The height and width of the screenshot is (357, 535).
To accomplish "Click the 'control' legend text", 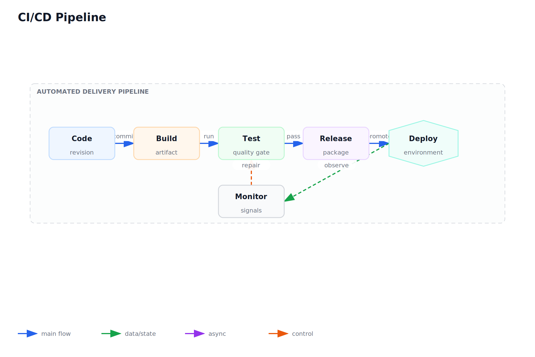I will pos(303,334).
